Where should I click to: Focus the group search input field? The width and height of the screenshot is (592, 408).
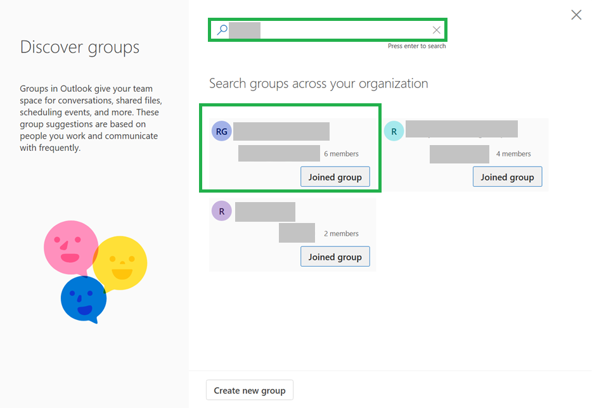pos(328,30)
